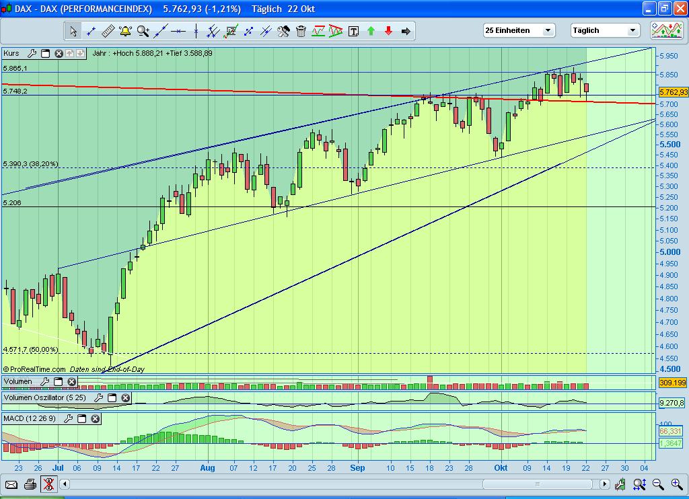The width and height of the screenshot is (689, 499).
Task: Click the printer icon
Action: point(30,484)
